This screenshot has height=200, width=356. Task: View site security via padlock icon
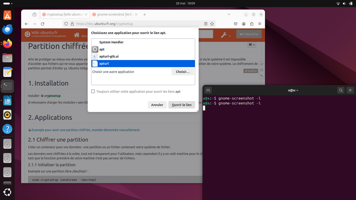(72, 24)
